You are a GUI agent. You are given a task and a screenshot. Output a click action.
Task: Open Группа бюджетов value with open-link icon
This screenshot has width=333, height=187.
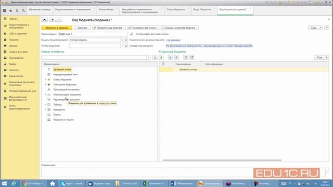pyautogui.click(x=126, y=46)
